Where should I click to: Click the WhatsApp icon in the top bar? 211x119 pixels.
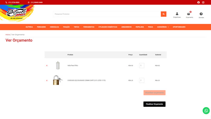29,2
